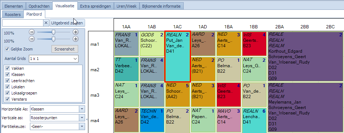Uncheck the Vakken checkbox
344x133 pixels.
point(7,68)
